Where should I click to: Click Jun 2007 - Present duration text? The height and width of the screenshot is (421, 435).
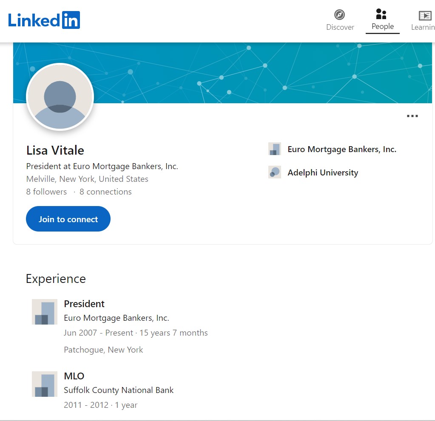pos(136,333)
